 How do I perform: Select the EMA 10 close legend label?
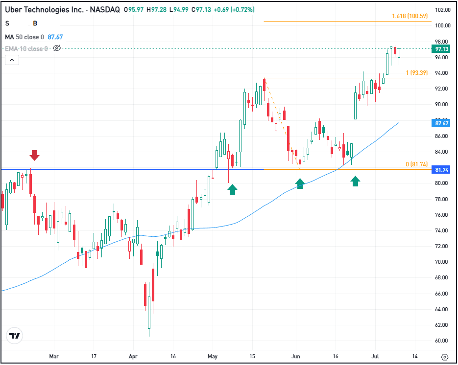[26, 49]
